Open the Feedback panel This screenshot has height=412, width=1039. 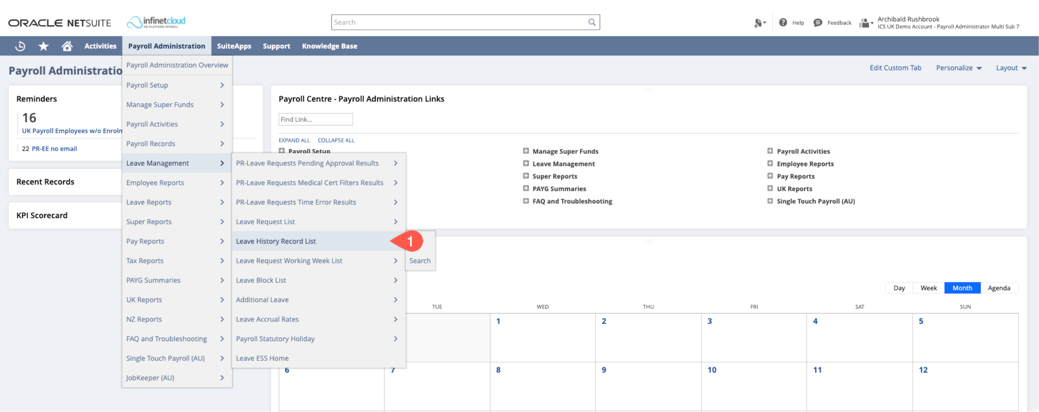pos(832,22)
